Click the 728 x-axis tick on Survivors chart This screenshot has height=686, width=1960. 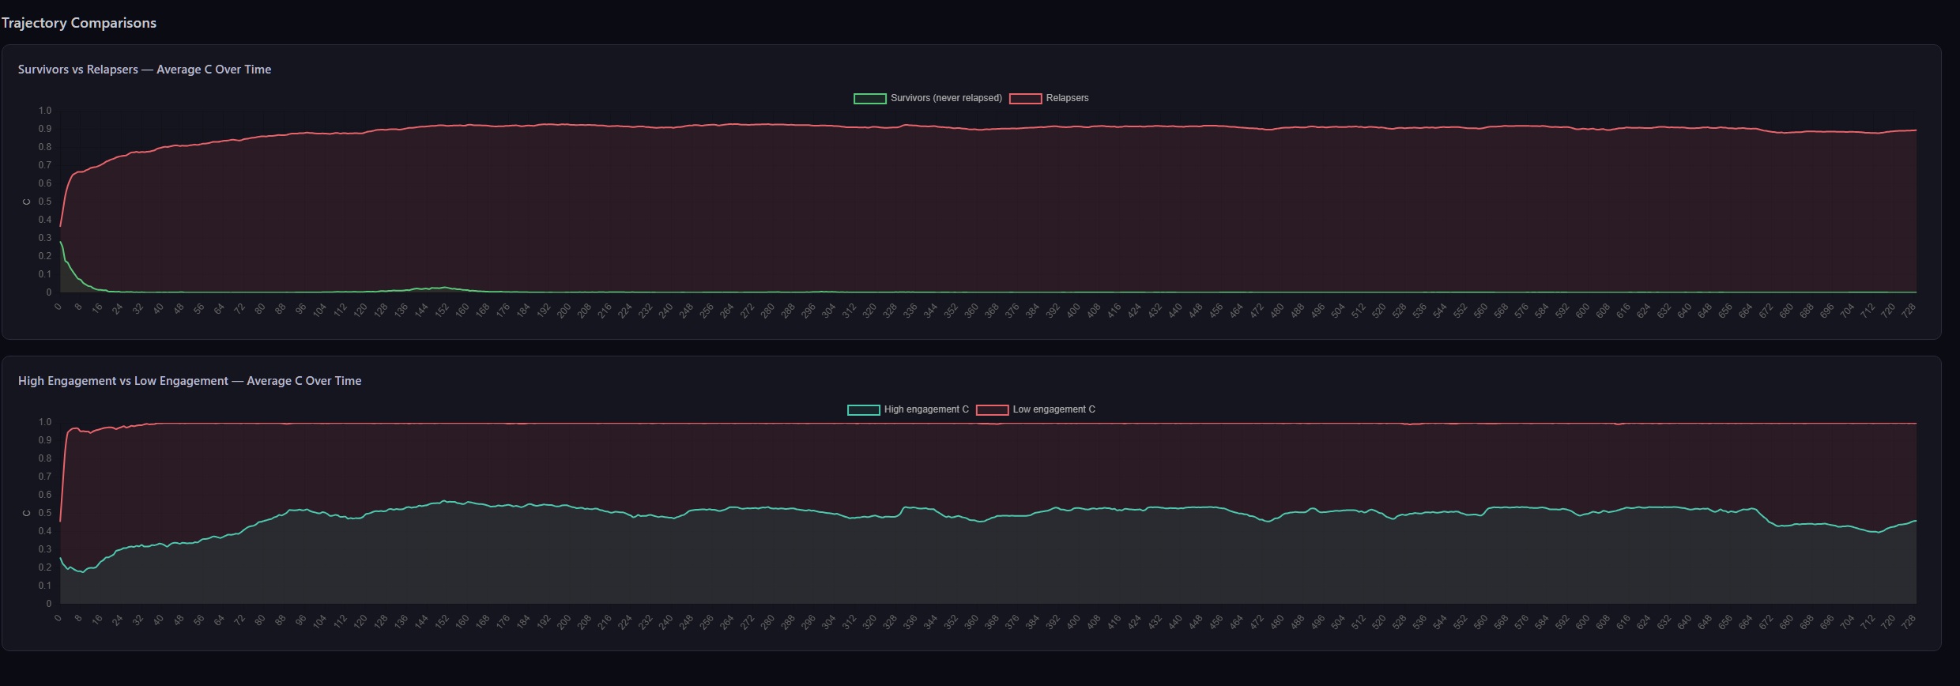pyautogui.click(x=1909, y=310)
